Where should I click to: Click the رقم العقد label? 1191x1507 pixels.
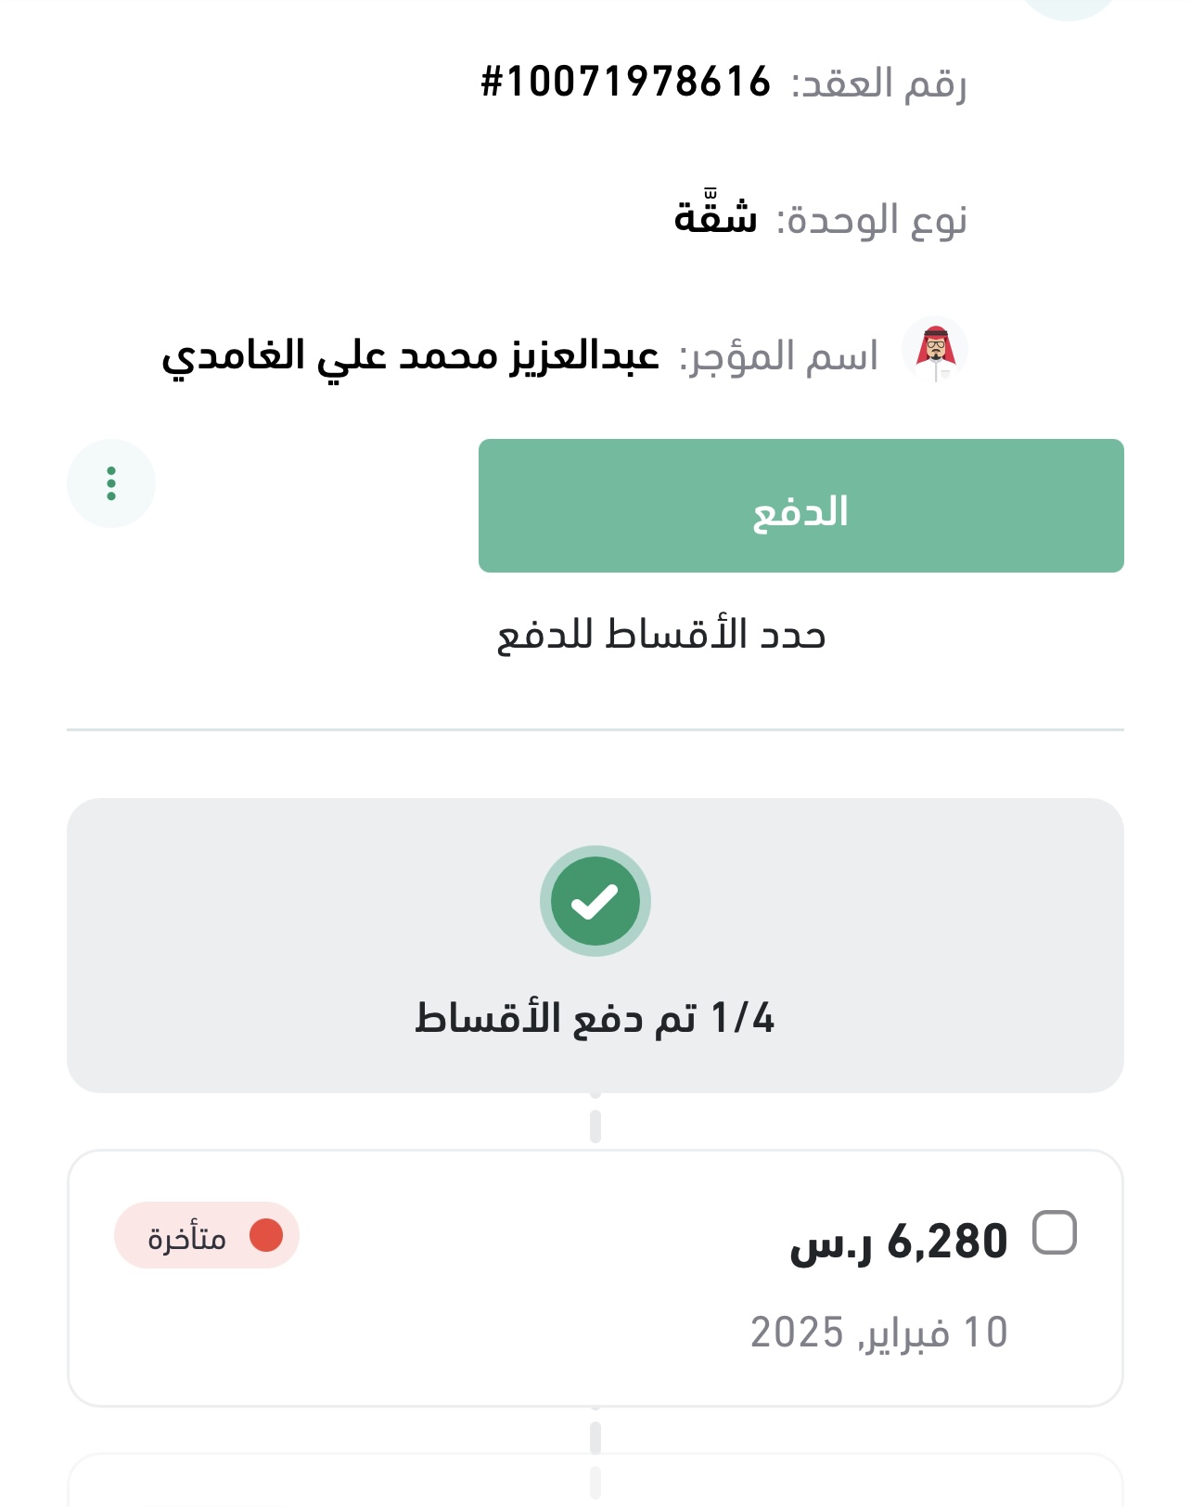(x=878, y=84)
